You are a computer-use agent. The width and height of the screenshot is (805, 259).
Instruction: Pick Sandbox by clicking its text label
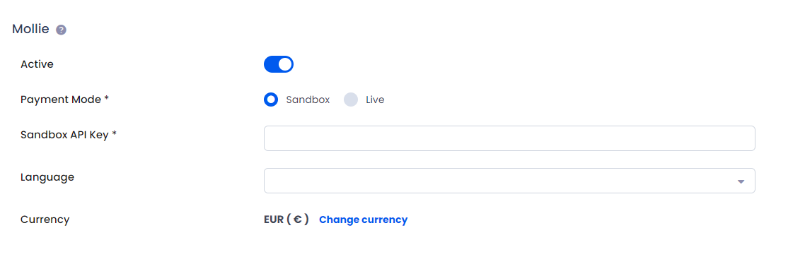(308, 100)
